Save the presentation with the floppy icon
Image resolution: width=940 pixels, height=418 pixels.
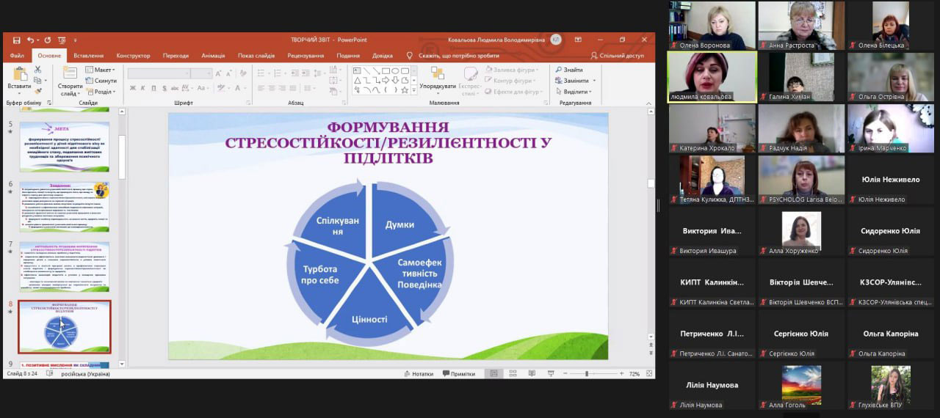click(17, 40)
